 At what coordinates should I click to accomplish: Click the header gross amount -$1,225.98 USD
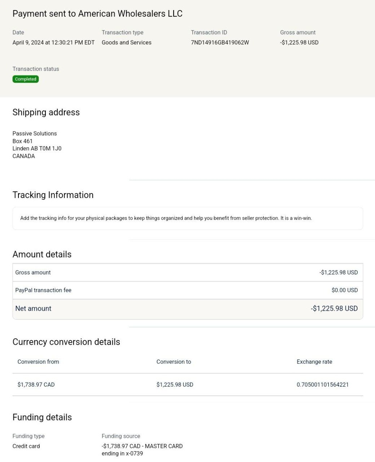(x=299, y=43)
